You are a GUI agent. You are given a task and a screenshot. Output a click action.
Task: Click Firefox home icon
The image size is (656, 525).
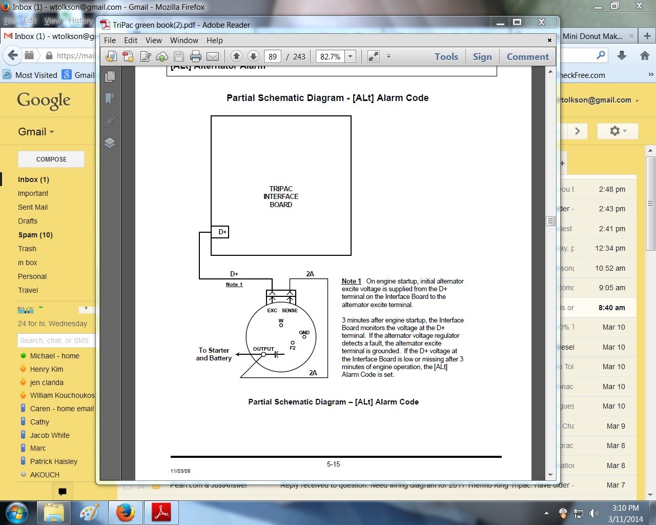pyautogui.click(x=645, y=55)
